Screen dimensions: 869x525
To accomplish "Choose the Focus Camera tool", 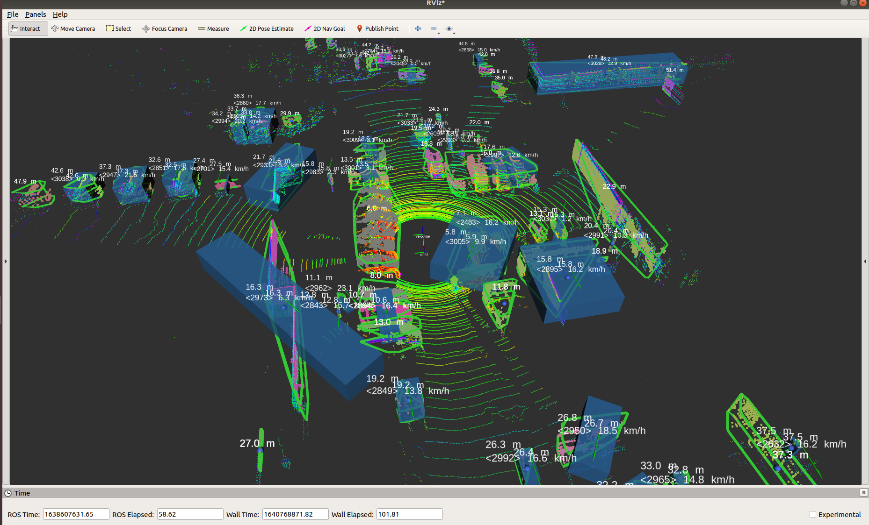I will [x=165, y=28].
